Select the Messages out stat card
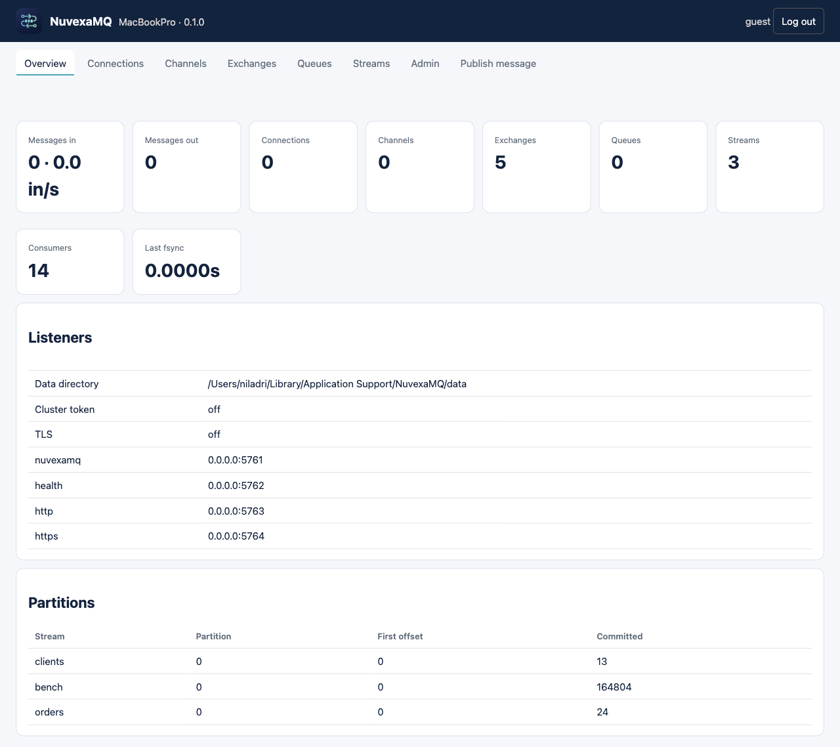Image resolution: width=840 pixels, height=747 pixels. [x=186, y=167]
